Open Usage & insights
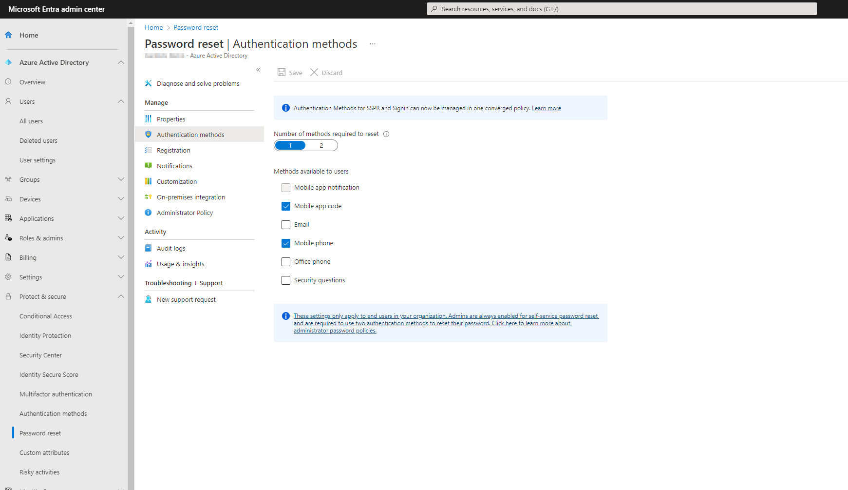Image resolution: width=848 pixels, height=490 pixels. coord(180,263)
